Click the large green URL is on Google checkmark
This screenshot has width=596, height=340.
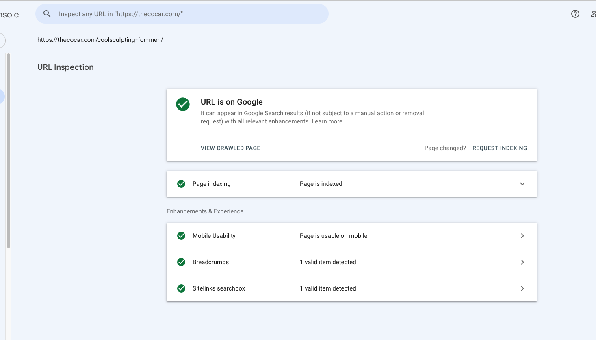click(x=183, y=104)
